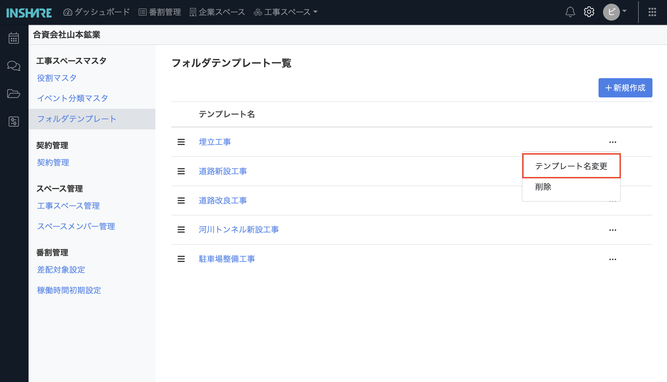Click the テンプレート名 column header
The image size is (667, 382).
(227, 114)
